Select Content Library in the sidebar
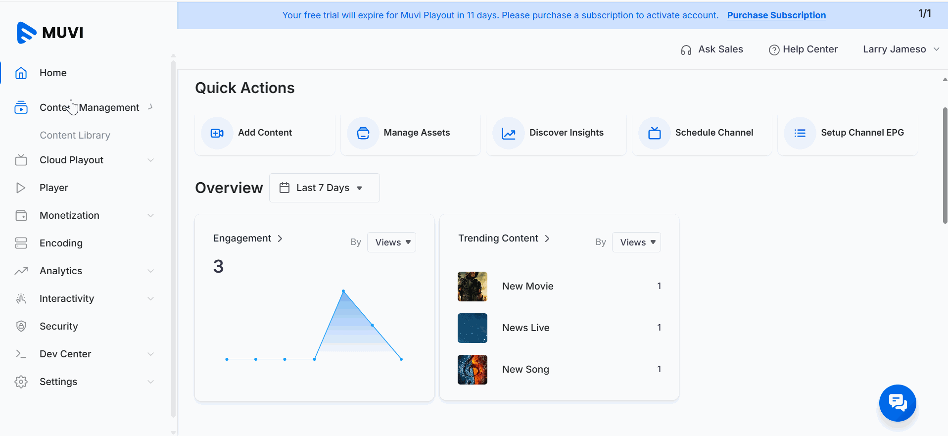 point(75,135)
